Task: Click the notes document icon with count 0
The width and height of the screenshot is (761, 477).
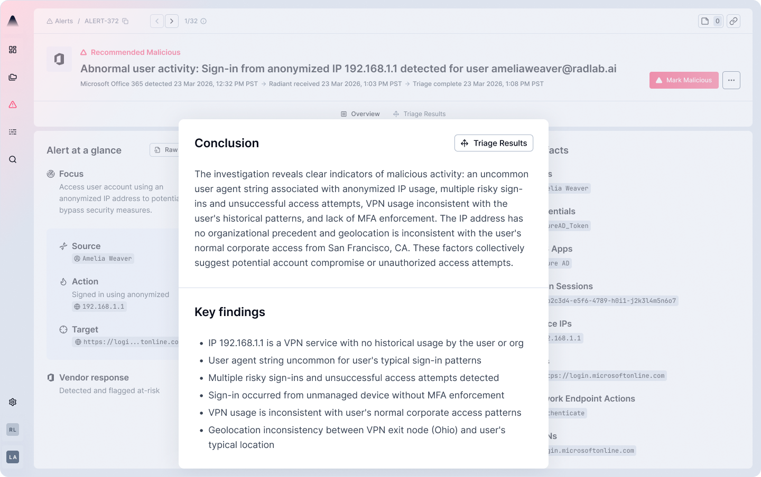Action: [710, 21]
